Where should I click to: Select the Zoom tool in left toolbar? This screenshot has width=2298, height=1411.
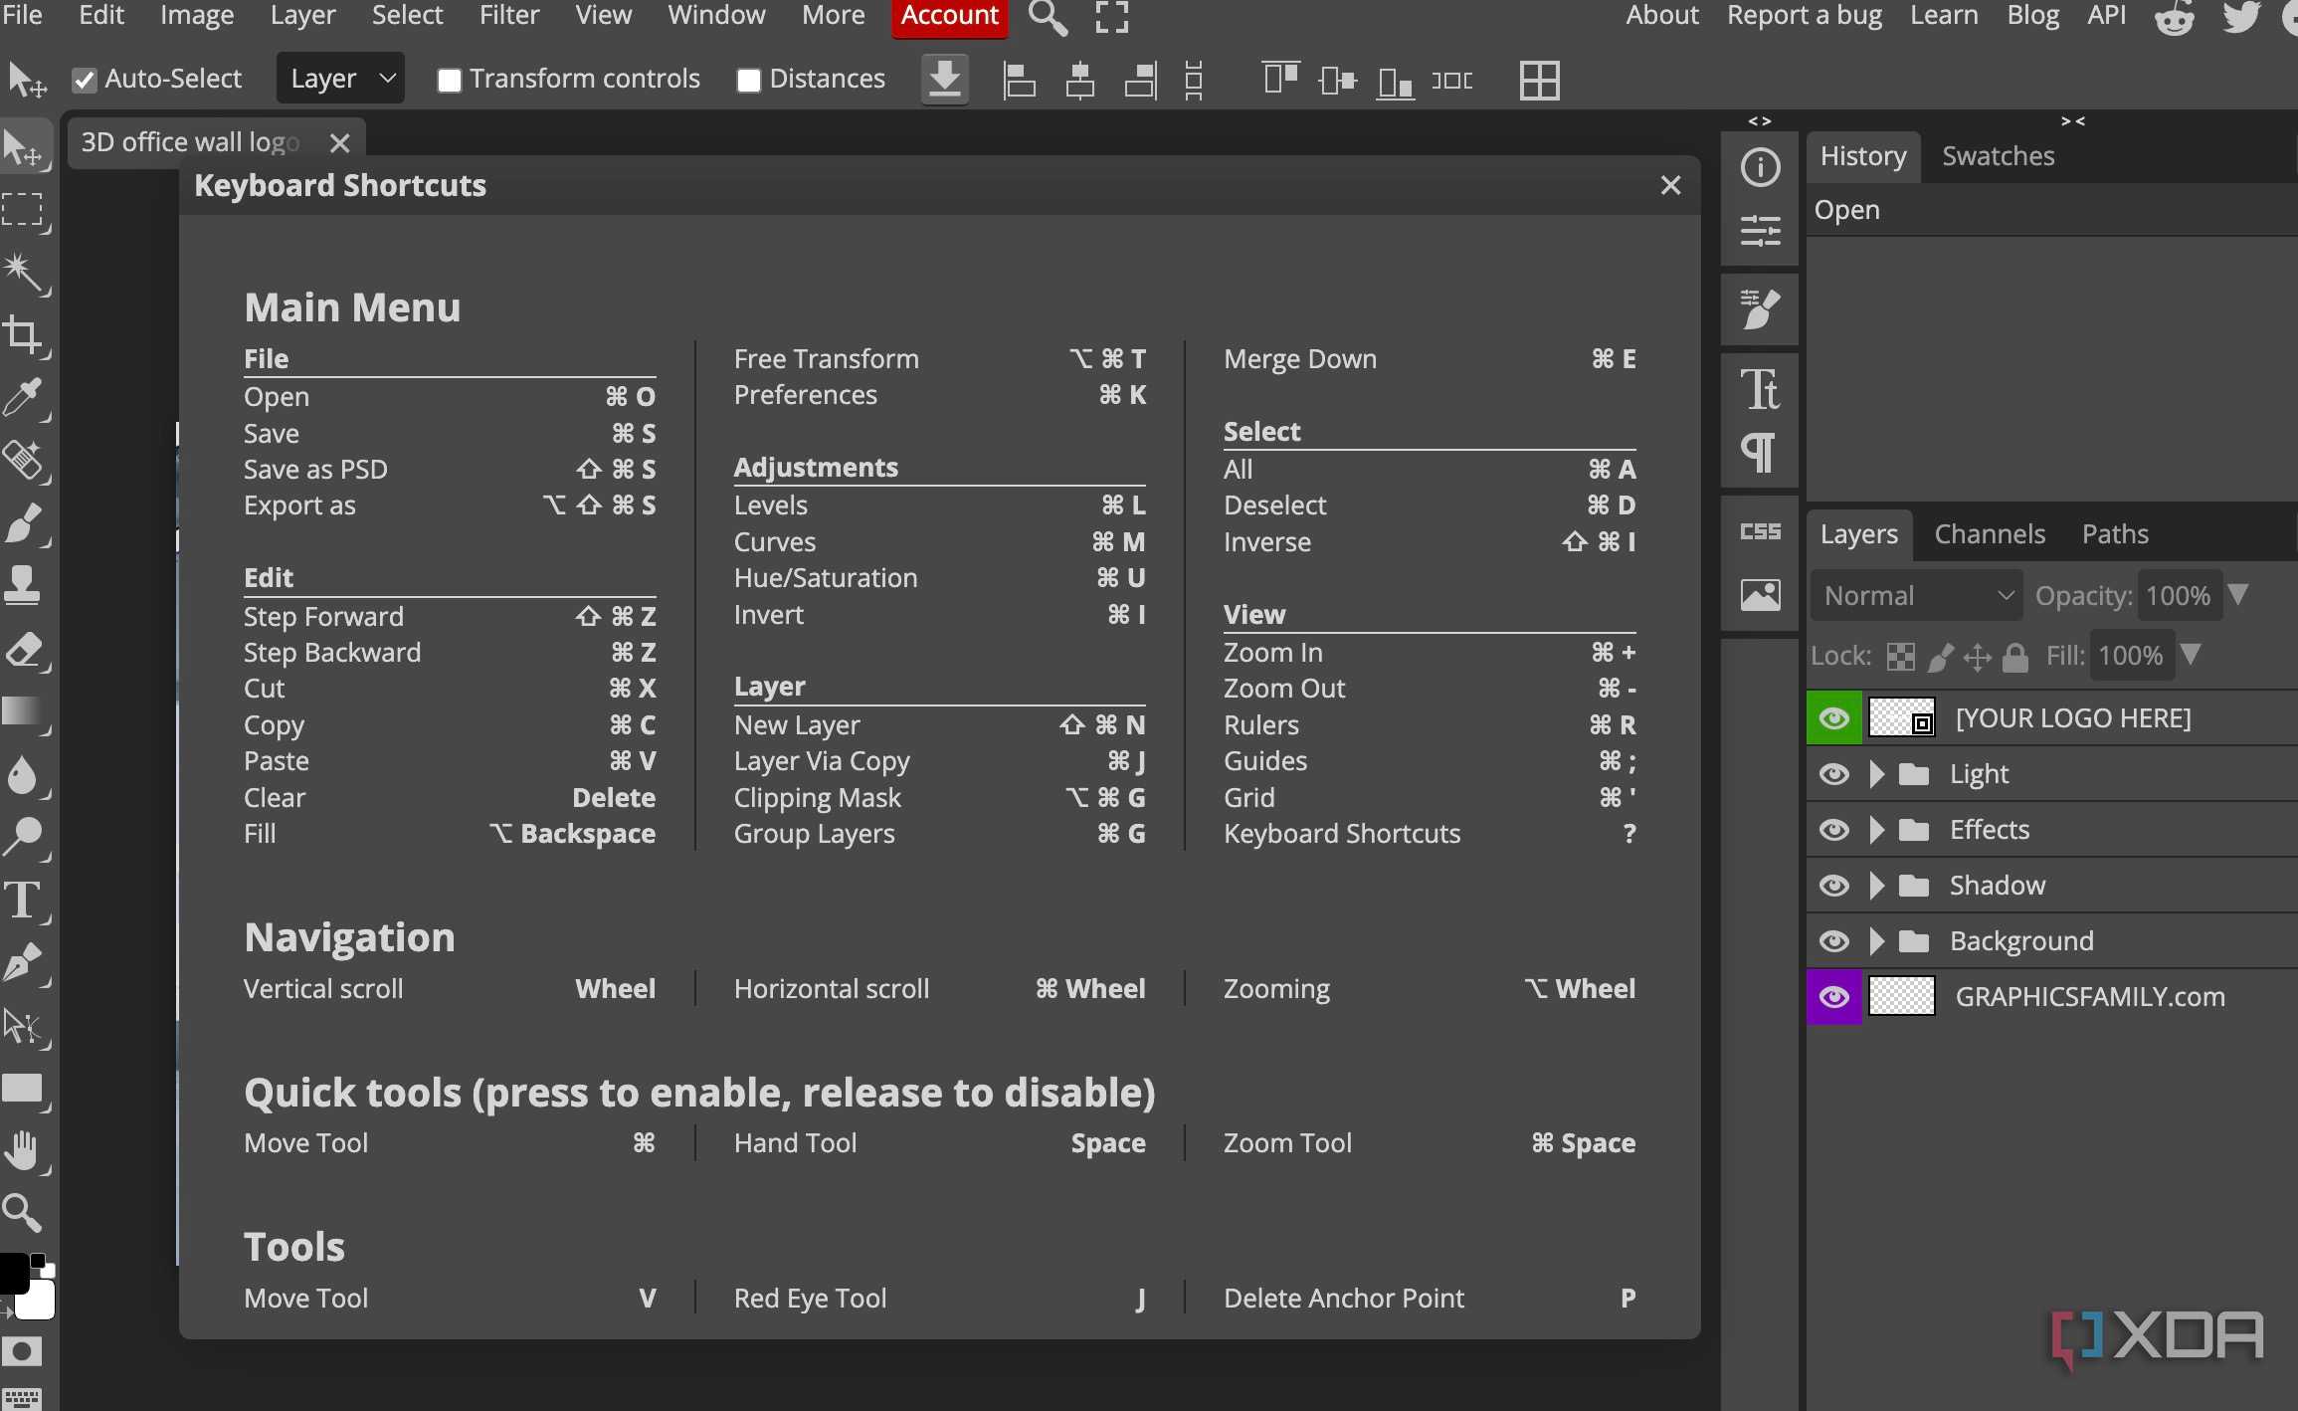pyautogui.click(x=22, y=1212)
